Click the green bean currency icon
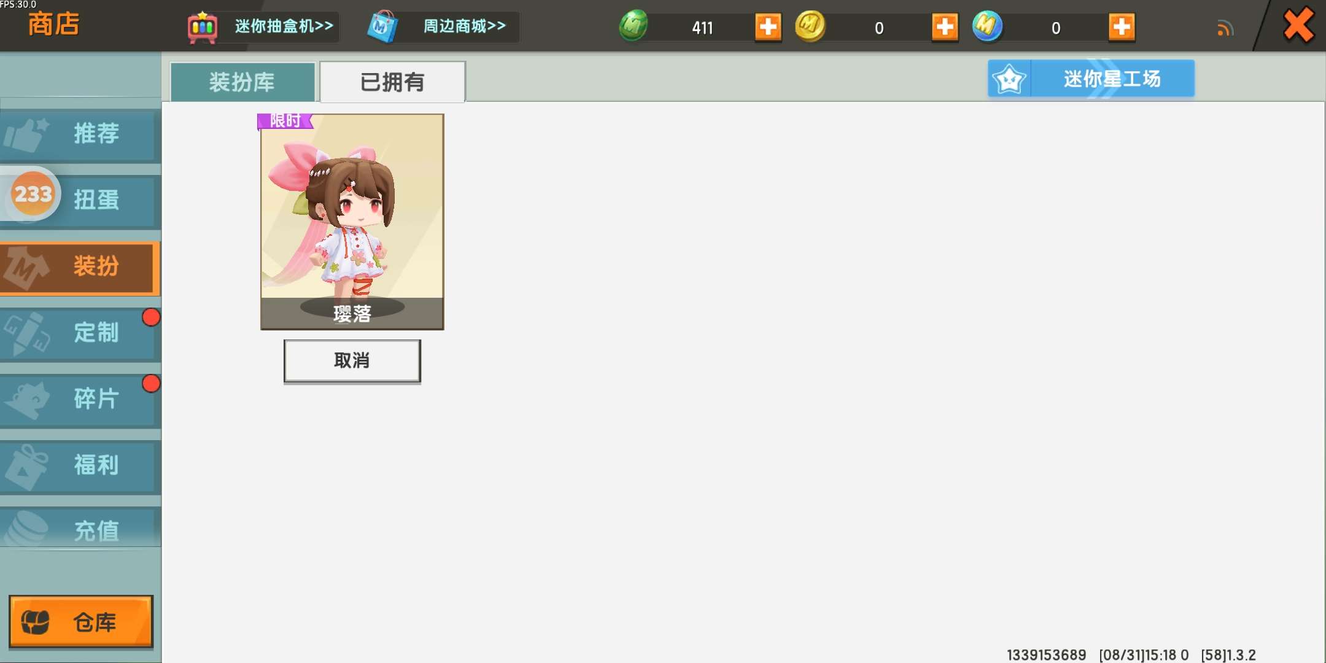 [x=634, y=26]
